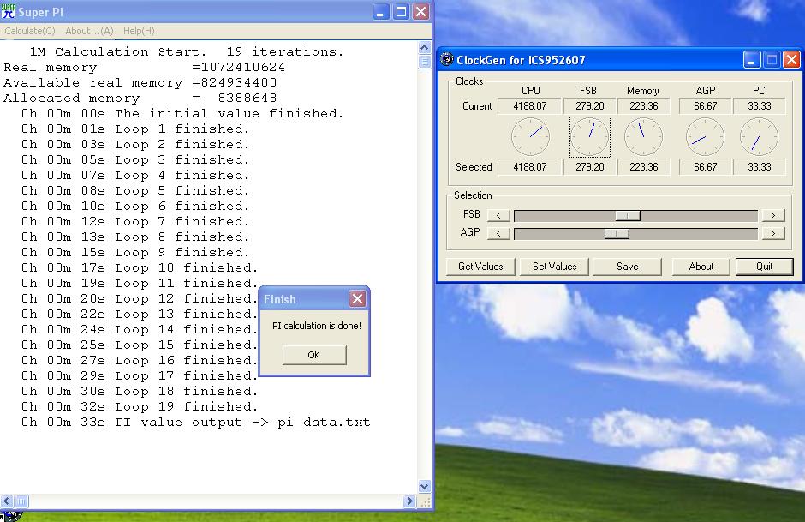This screenshot has height=522, width=805.
Task: Click the Super PI horizontal scrollbar thumb
Action: tap(21, 501)
